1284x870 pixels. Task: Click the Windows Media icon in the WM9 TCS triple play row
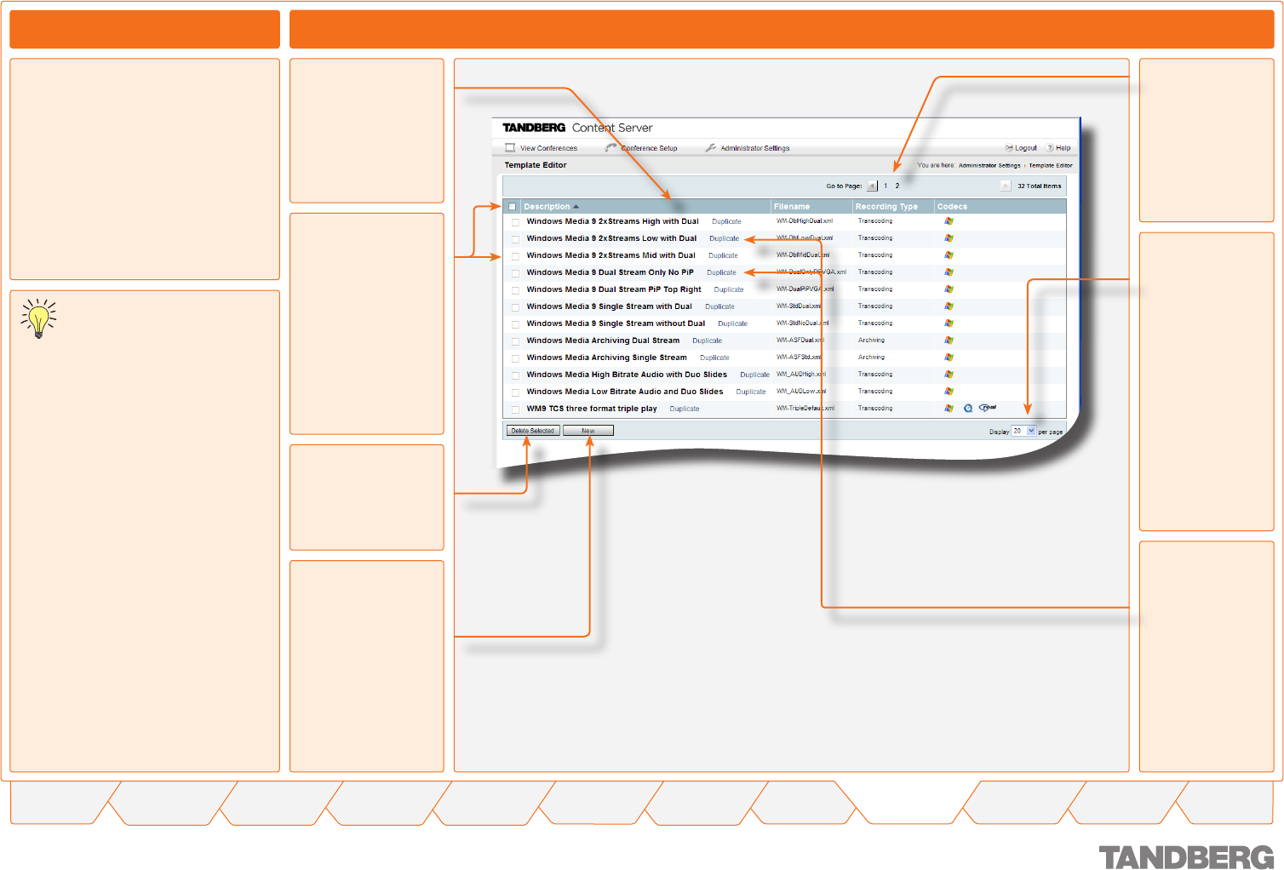click(949, 409)
